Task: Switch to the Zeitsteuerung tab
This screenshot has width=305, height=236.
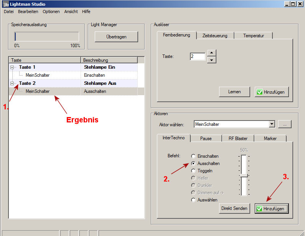Action: 215,36
